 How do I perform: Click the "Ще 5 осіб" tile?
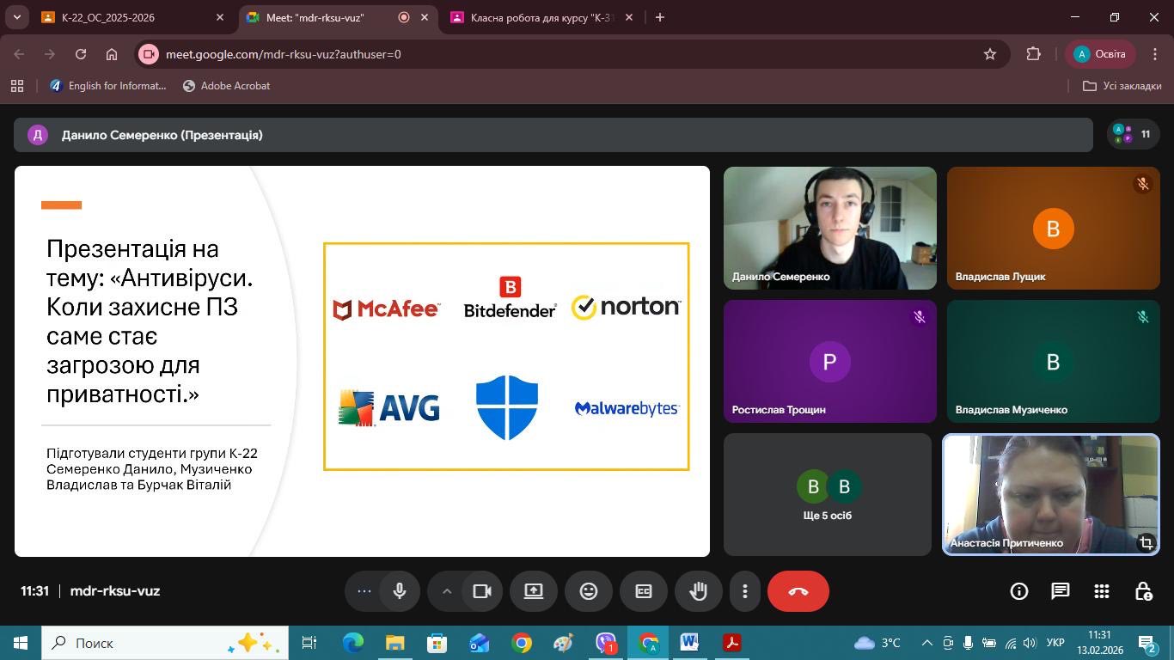[x=828, y=494]
